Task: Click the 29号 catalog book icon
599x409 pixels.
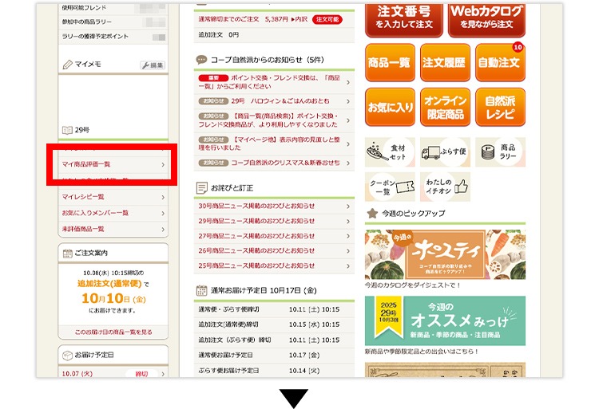Action: [67, 129]
